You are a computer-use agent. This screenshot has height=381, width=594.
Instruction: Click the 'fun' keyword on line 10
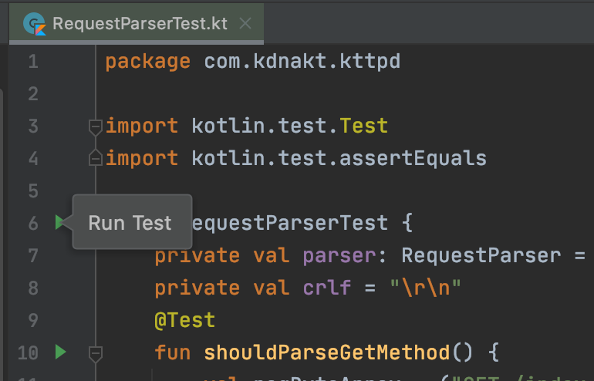tap(172, 352)
